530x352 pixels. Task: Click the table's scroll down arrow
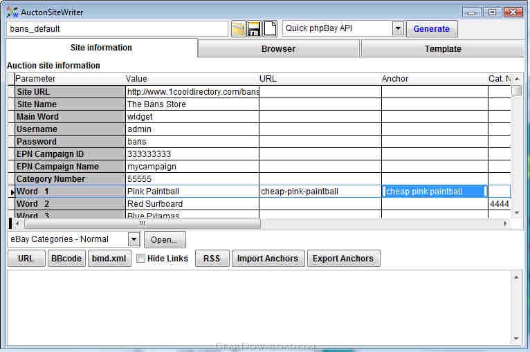[517, 213]
